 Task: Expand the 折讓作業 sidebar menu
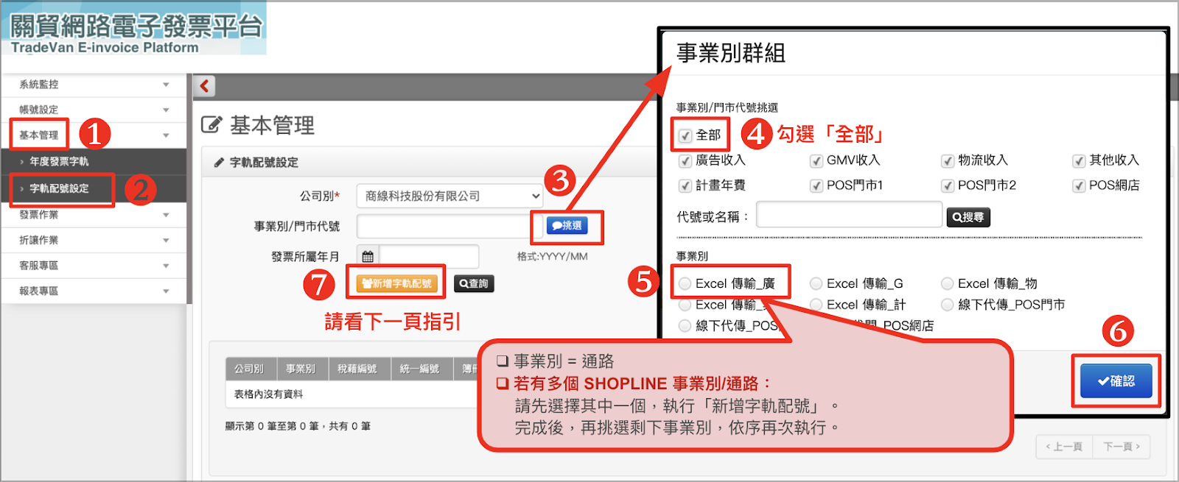(94, 241)
